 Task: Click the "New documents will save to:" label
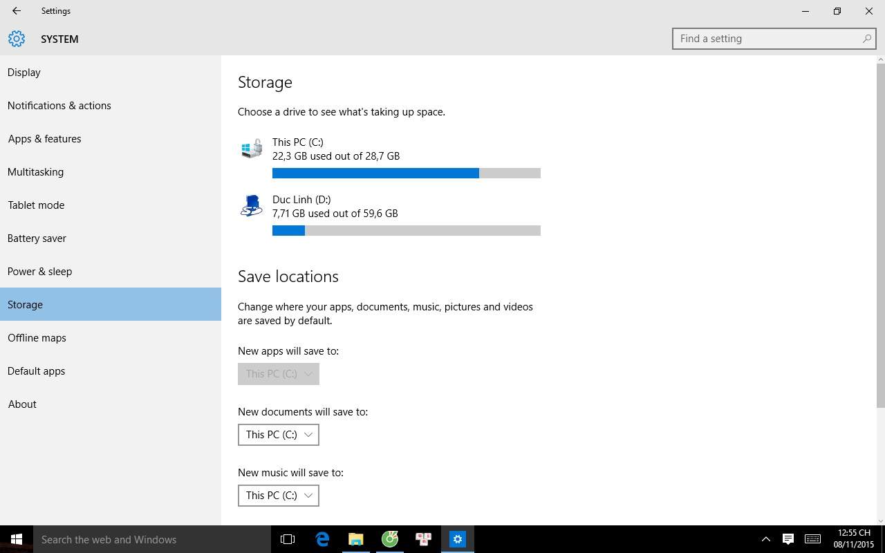point(303,412)
